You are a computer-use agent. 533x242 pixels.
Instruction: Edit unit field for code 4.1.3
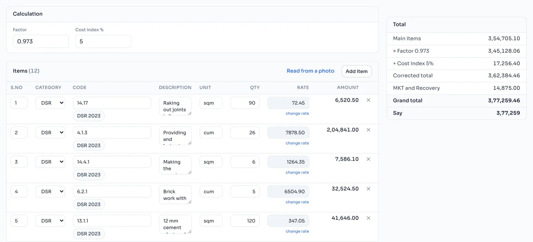(x=211, y=132)
